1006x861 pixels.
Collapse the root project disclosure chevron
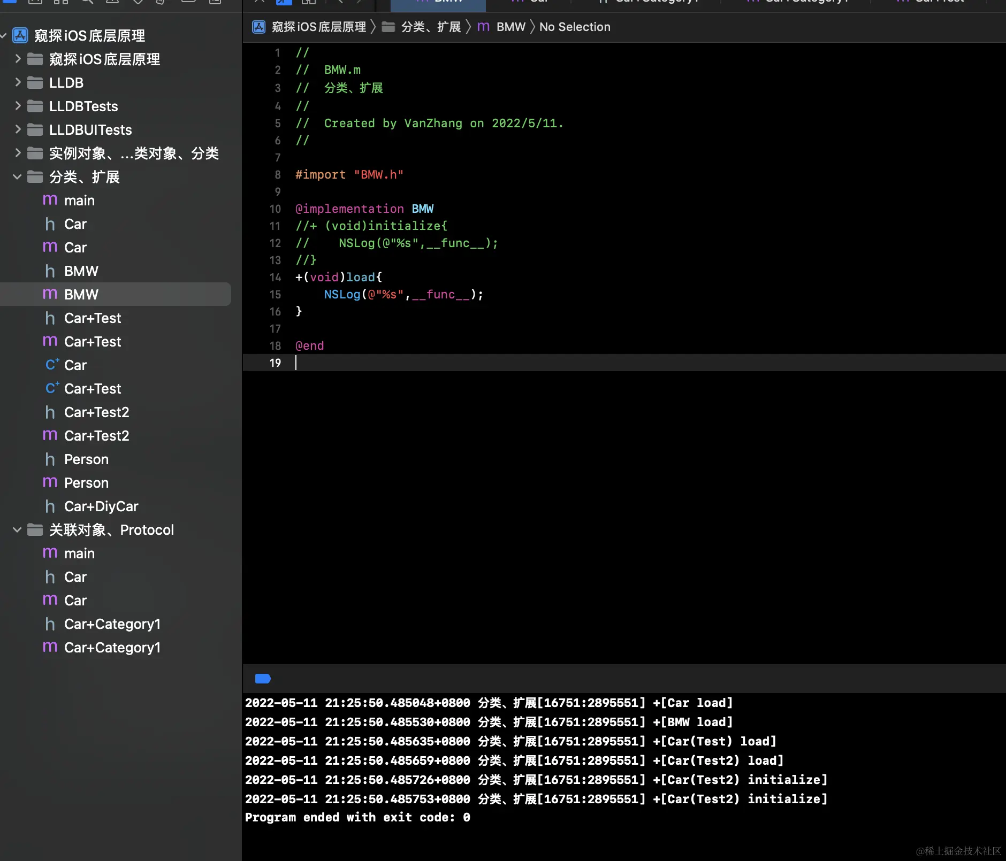point(4,36)
